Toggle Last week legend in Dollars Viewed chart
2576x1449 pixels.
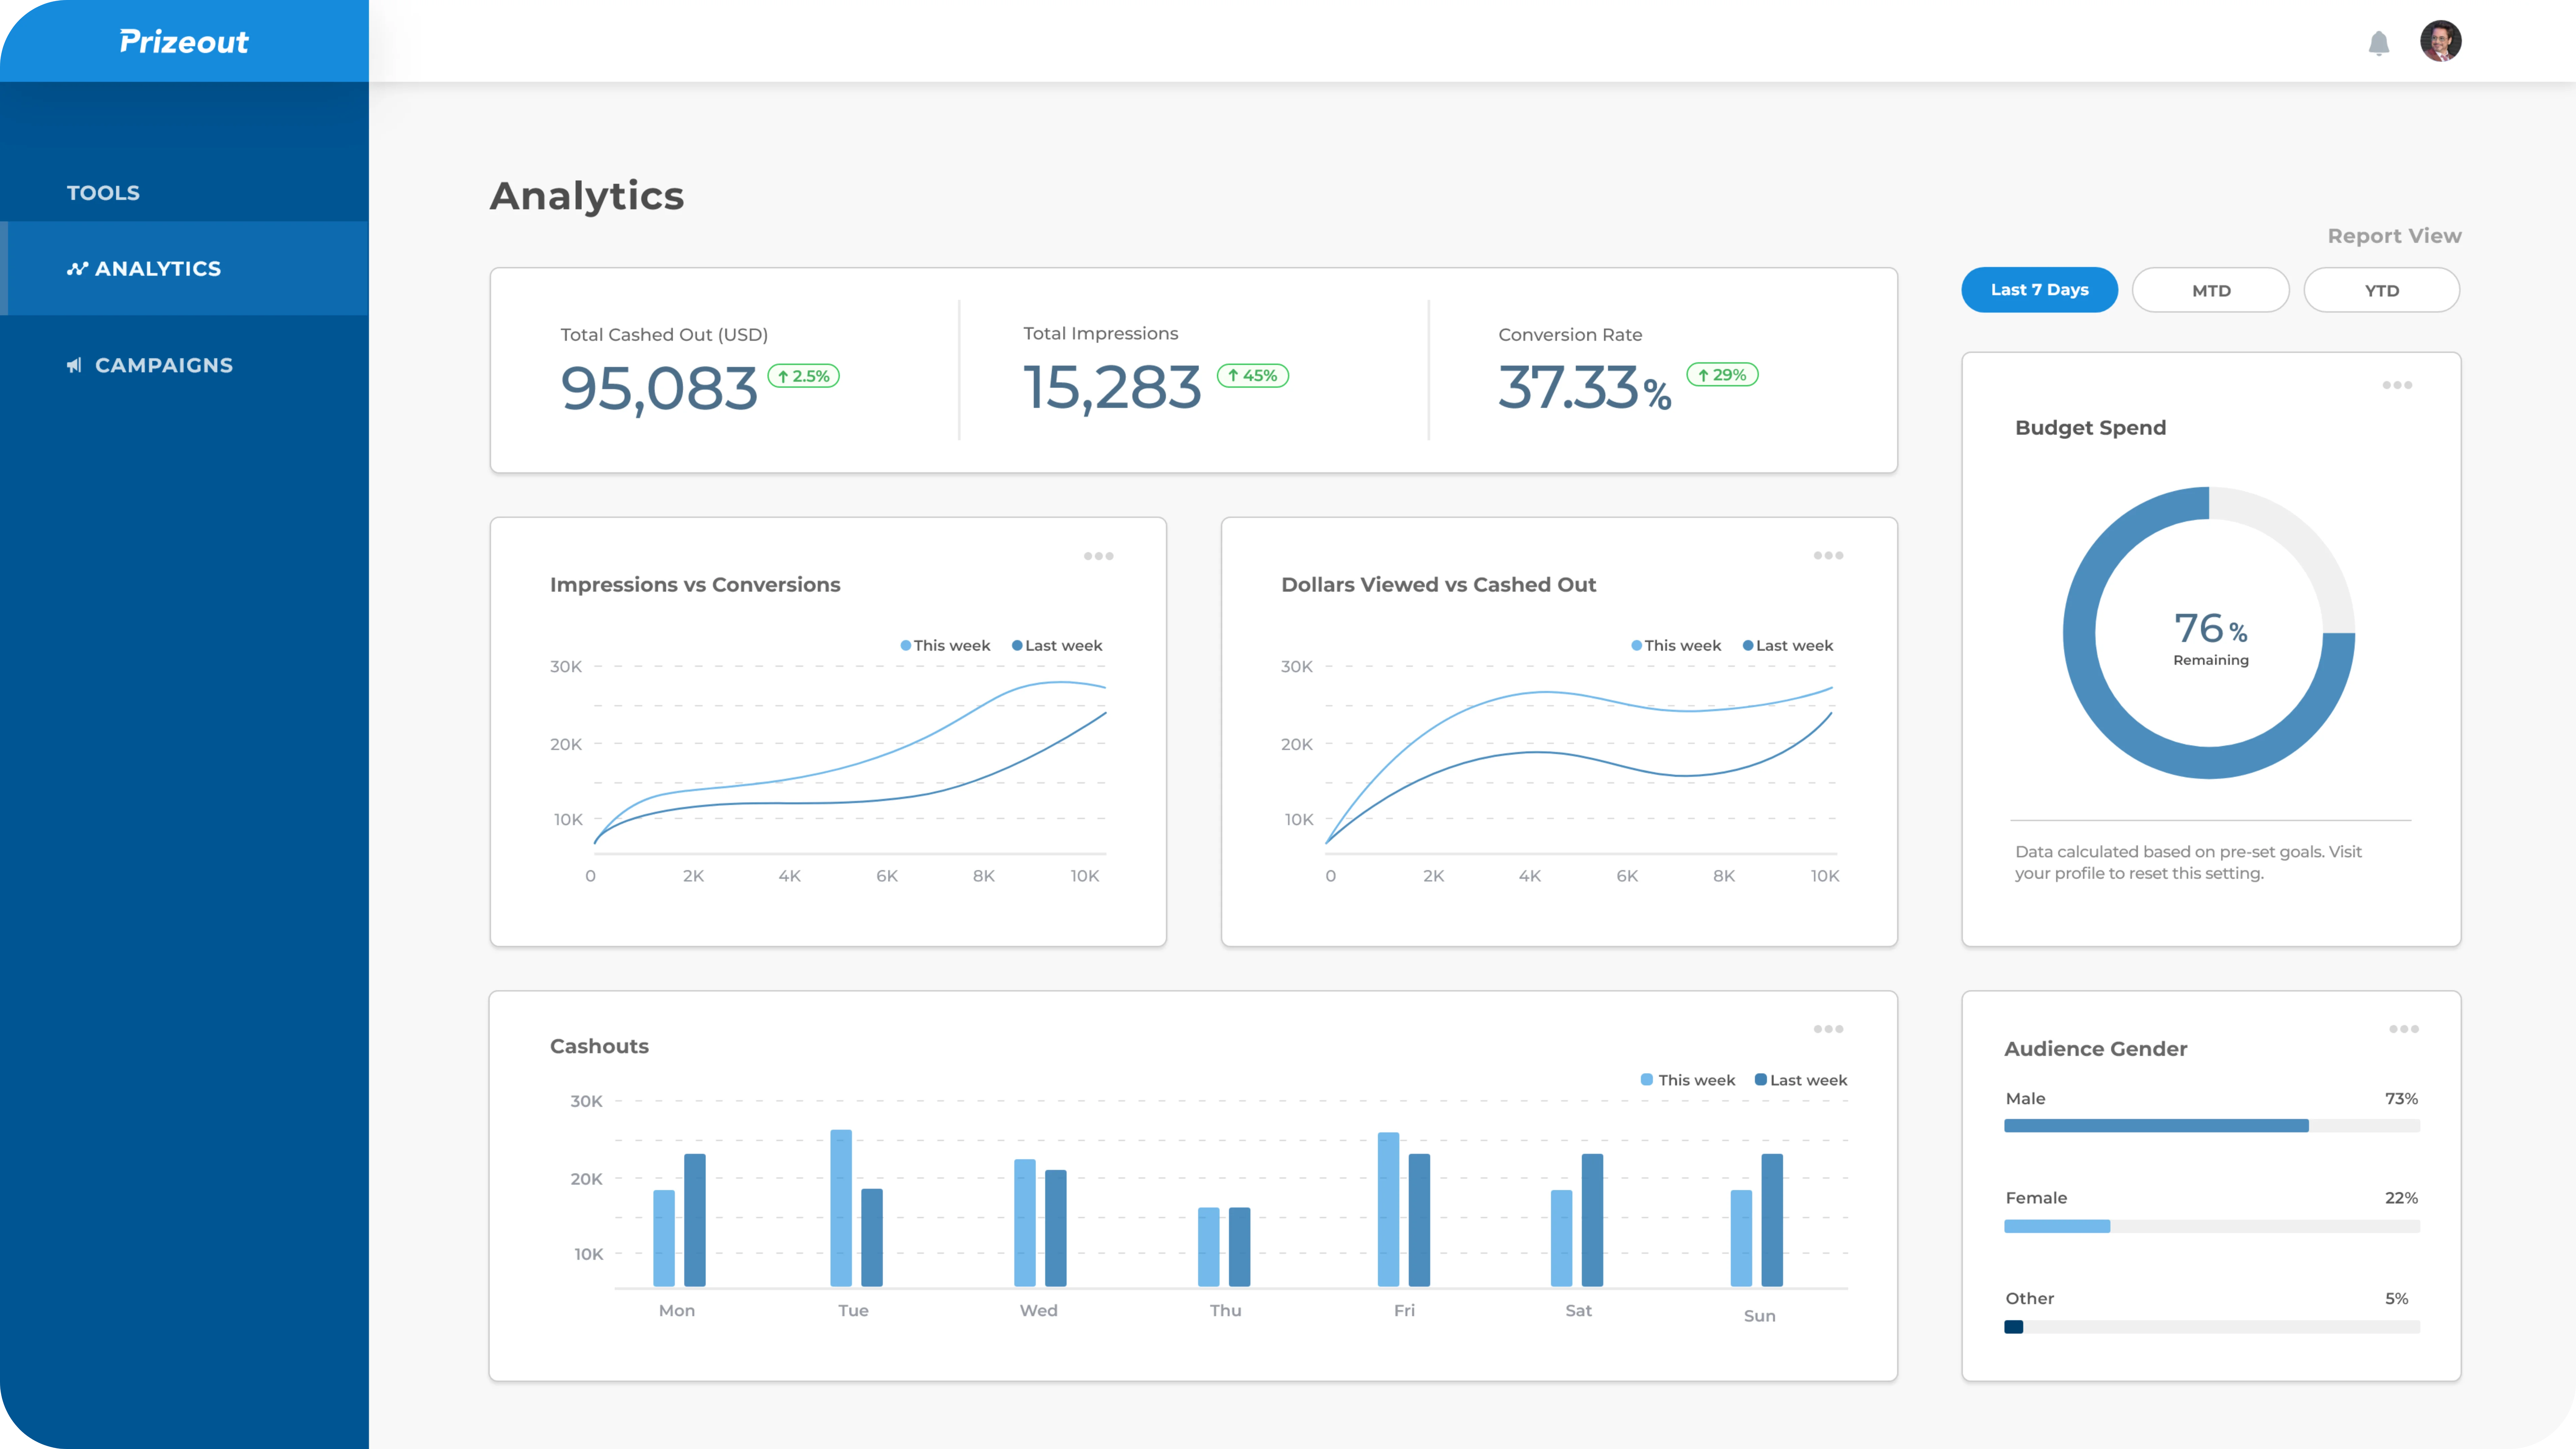pyautogui.click(x=1788, y=646)
